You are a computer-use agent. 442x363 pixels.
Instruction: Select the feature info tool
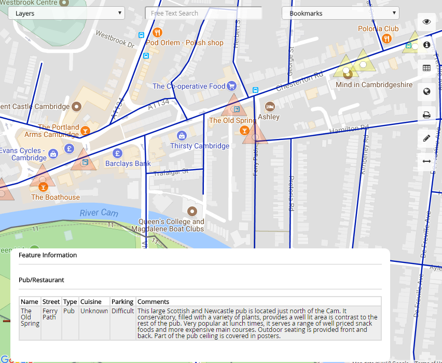(426, 45)
